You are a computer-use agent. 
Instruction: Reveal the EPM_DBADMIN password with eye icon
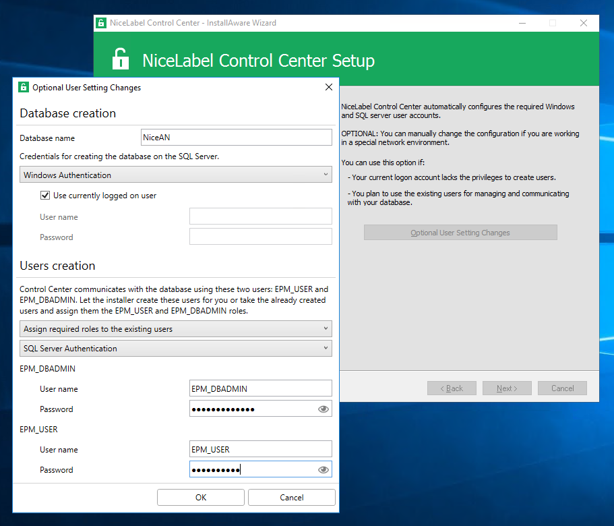pos(324,409)
